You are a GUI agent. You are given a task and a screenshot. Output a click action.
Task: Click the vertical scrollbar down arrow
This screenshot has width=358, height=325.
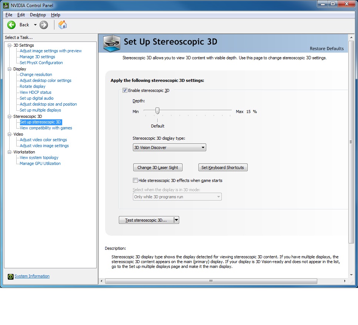point(351,275)
